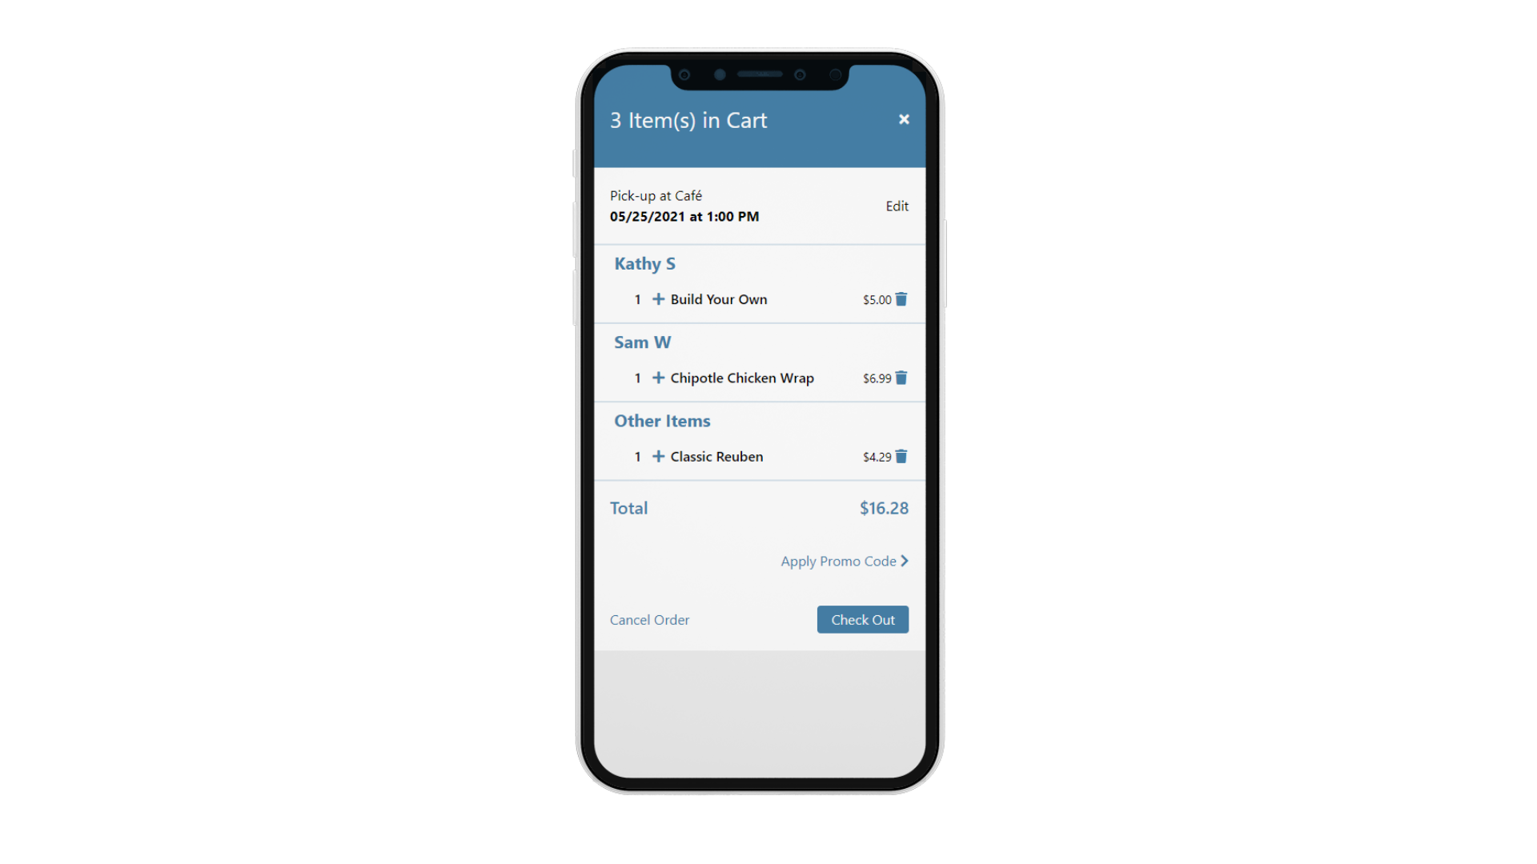Click the delete icon for Build Your Own
The width and height of the screenshot is (1537, 864).
pyautogui.click(x=902, y=298)
